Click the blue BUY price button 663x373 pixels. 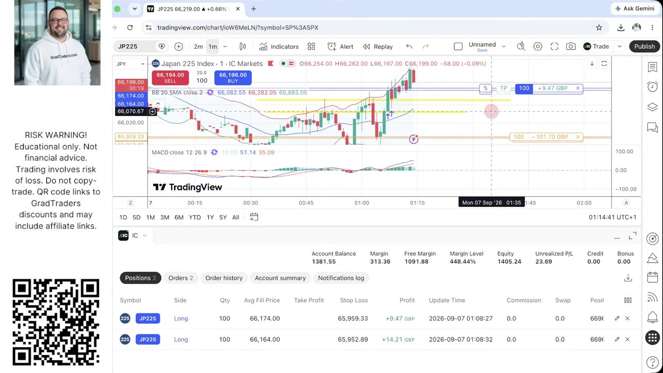(x=233, y=78)
